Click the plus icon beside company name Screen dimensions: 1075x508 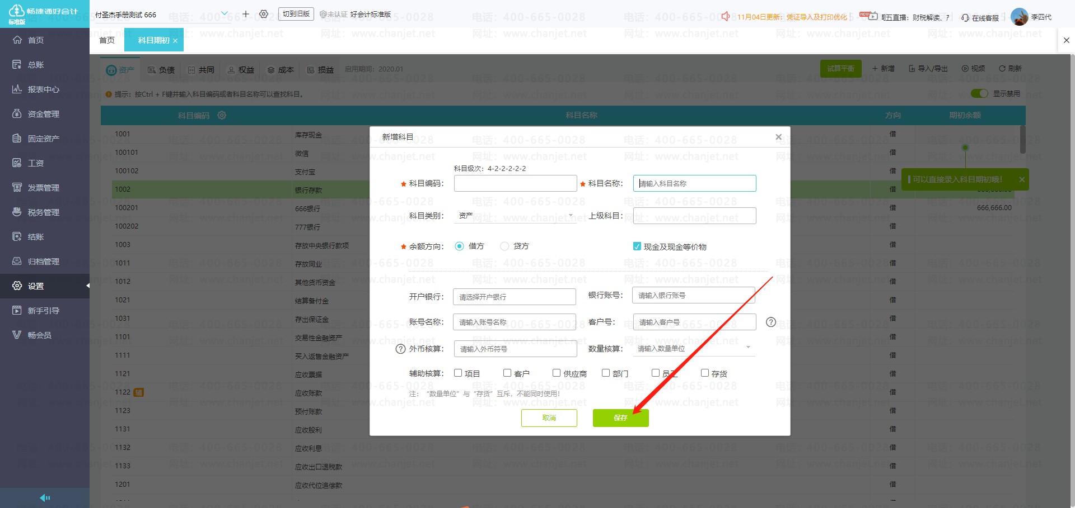[245, 14]
